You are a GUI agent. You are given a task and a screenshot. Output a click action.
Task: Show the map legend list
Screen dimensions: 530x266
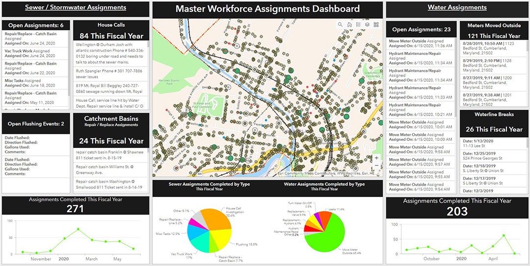(358, 24)
